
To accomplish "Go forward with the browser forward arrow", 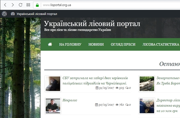I will point(13,5).
